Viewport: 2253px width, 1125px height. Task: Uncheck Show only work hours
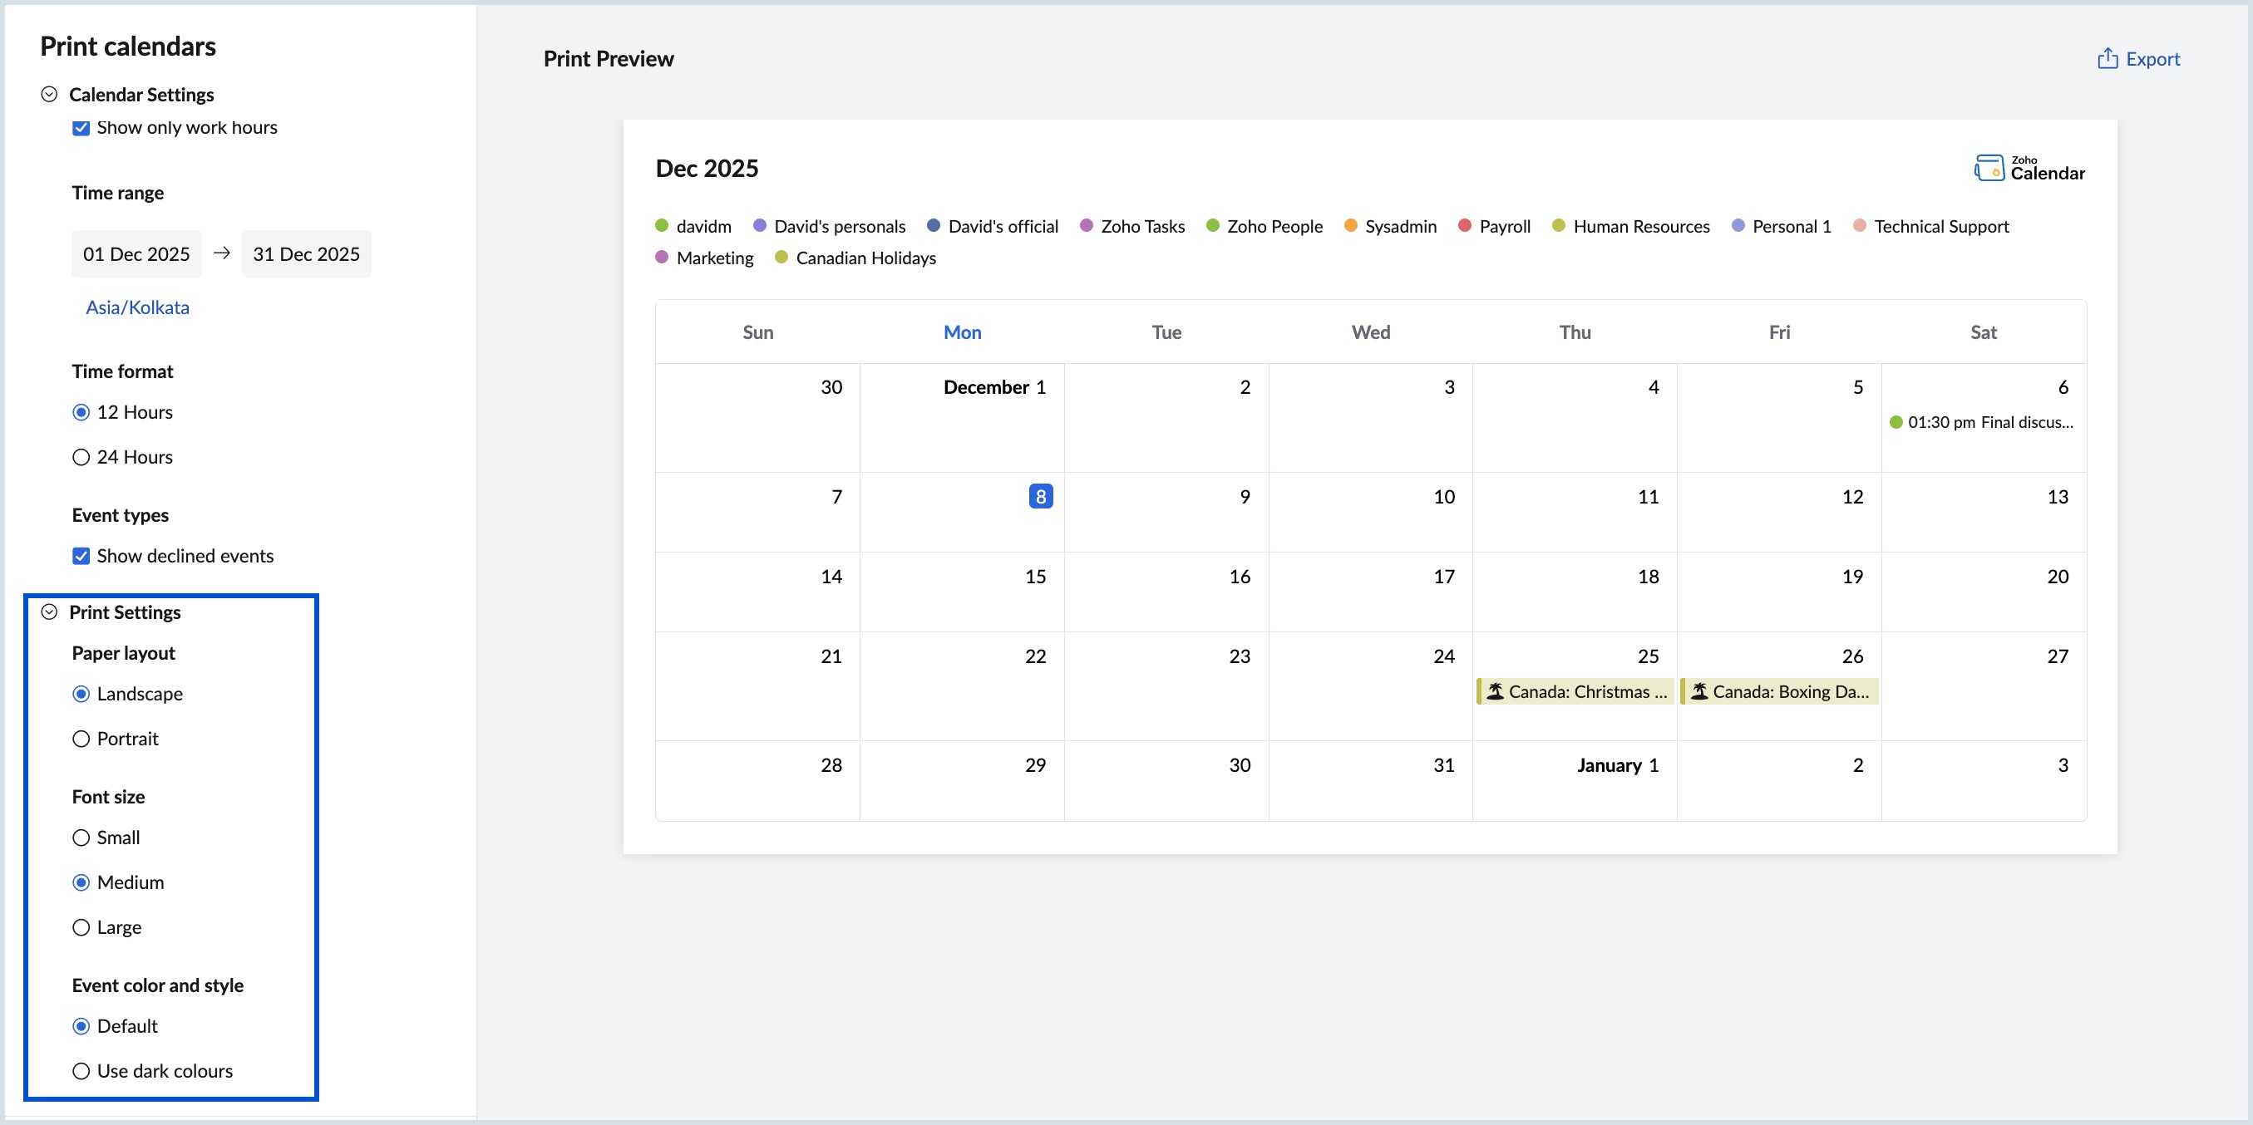(x=81, y=128)
